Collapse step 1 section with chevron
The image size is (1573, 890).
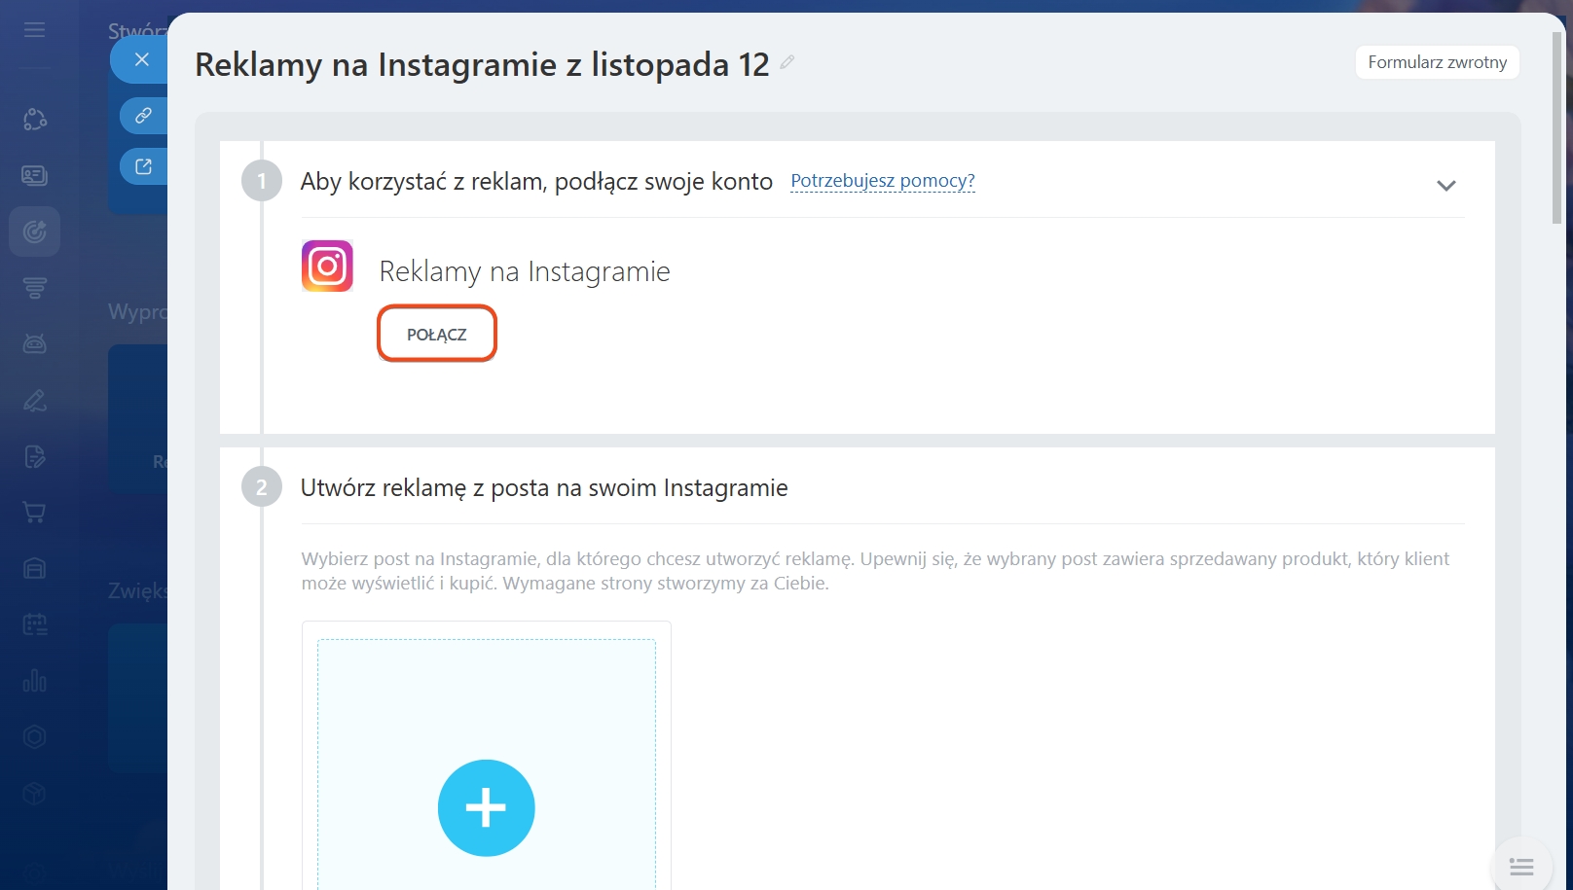1446,185
